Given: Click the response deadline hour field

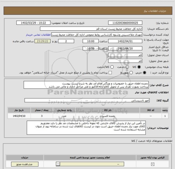Looking at the screenshot, I should tap(91, 41).
